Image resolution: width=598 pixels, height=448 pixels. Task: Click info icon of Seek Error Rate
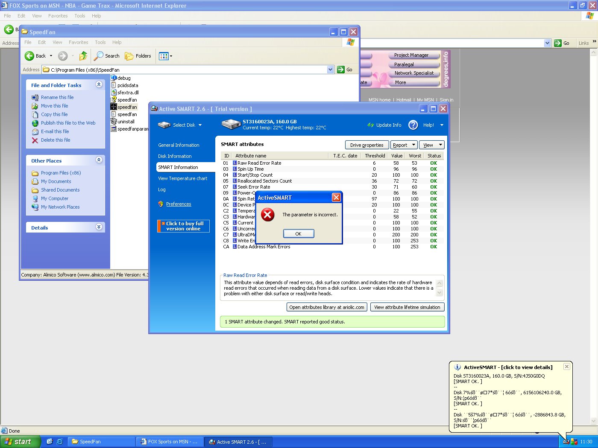pos(235,187)
